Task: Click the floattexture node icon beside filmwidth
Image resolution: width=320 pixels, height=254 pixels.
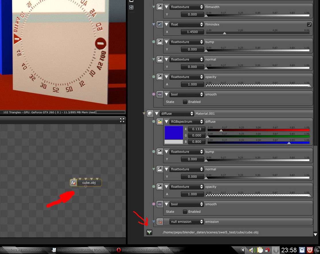Action: tap(160, 7)
